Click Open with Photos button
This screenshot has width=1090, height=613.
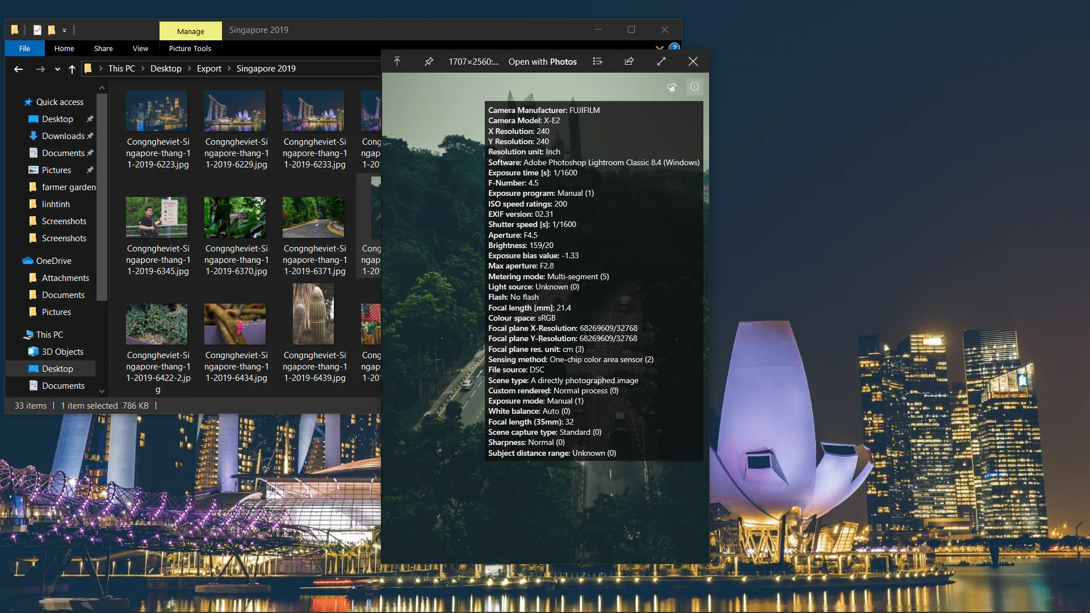tap(542, 61)
